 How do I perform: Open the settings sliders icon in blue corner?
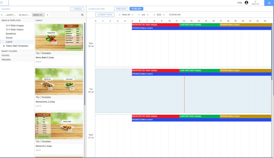pos(269,3)
